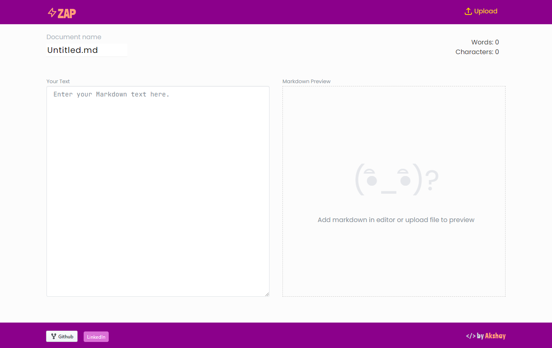The image size is (552, 348).
Task: Click the Your Text label
Action: click(58, 81)
